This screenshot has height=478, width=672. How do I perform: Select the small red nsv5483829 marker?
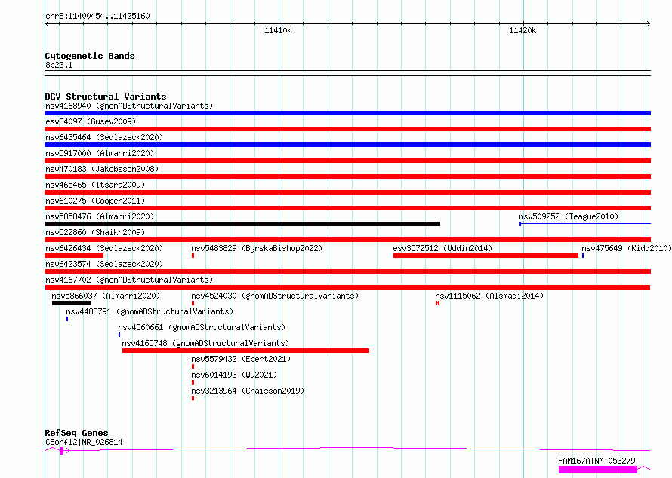pyautogui.click(x=193, y=256)
